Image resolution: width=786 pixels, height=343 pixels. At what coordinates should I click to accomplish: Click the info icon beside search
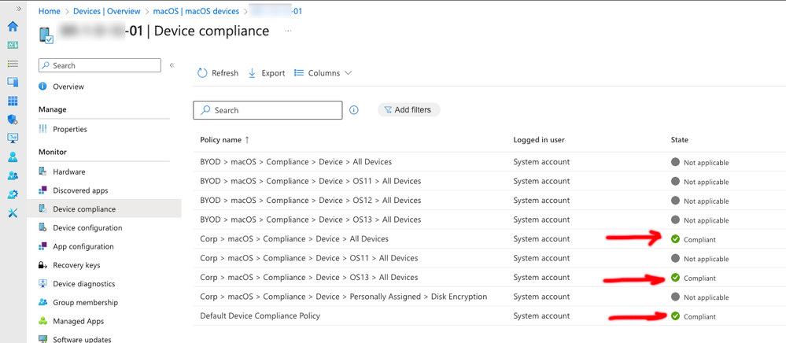[x=354, y=110]
